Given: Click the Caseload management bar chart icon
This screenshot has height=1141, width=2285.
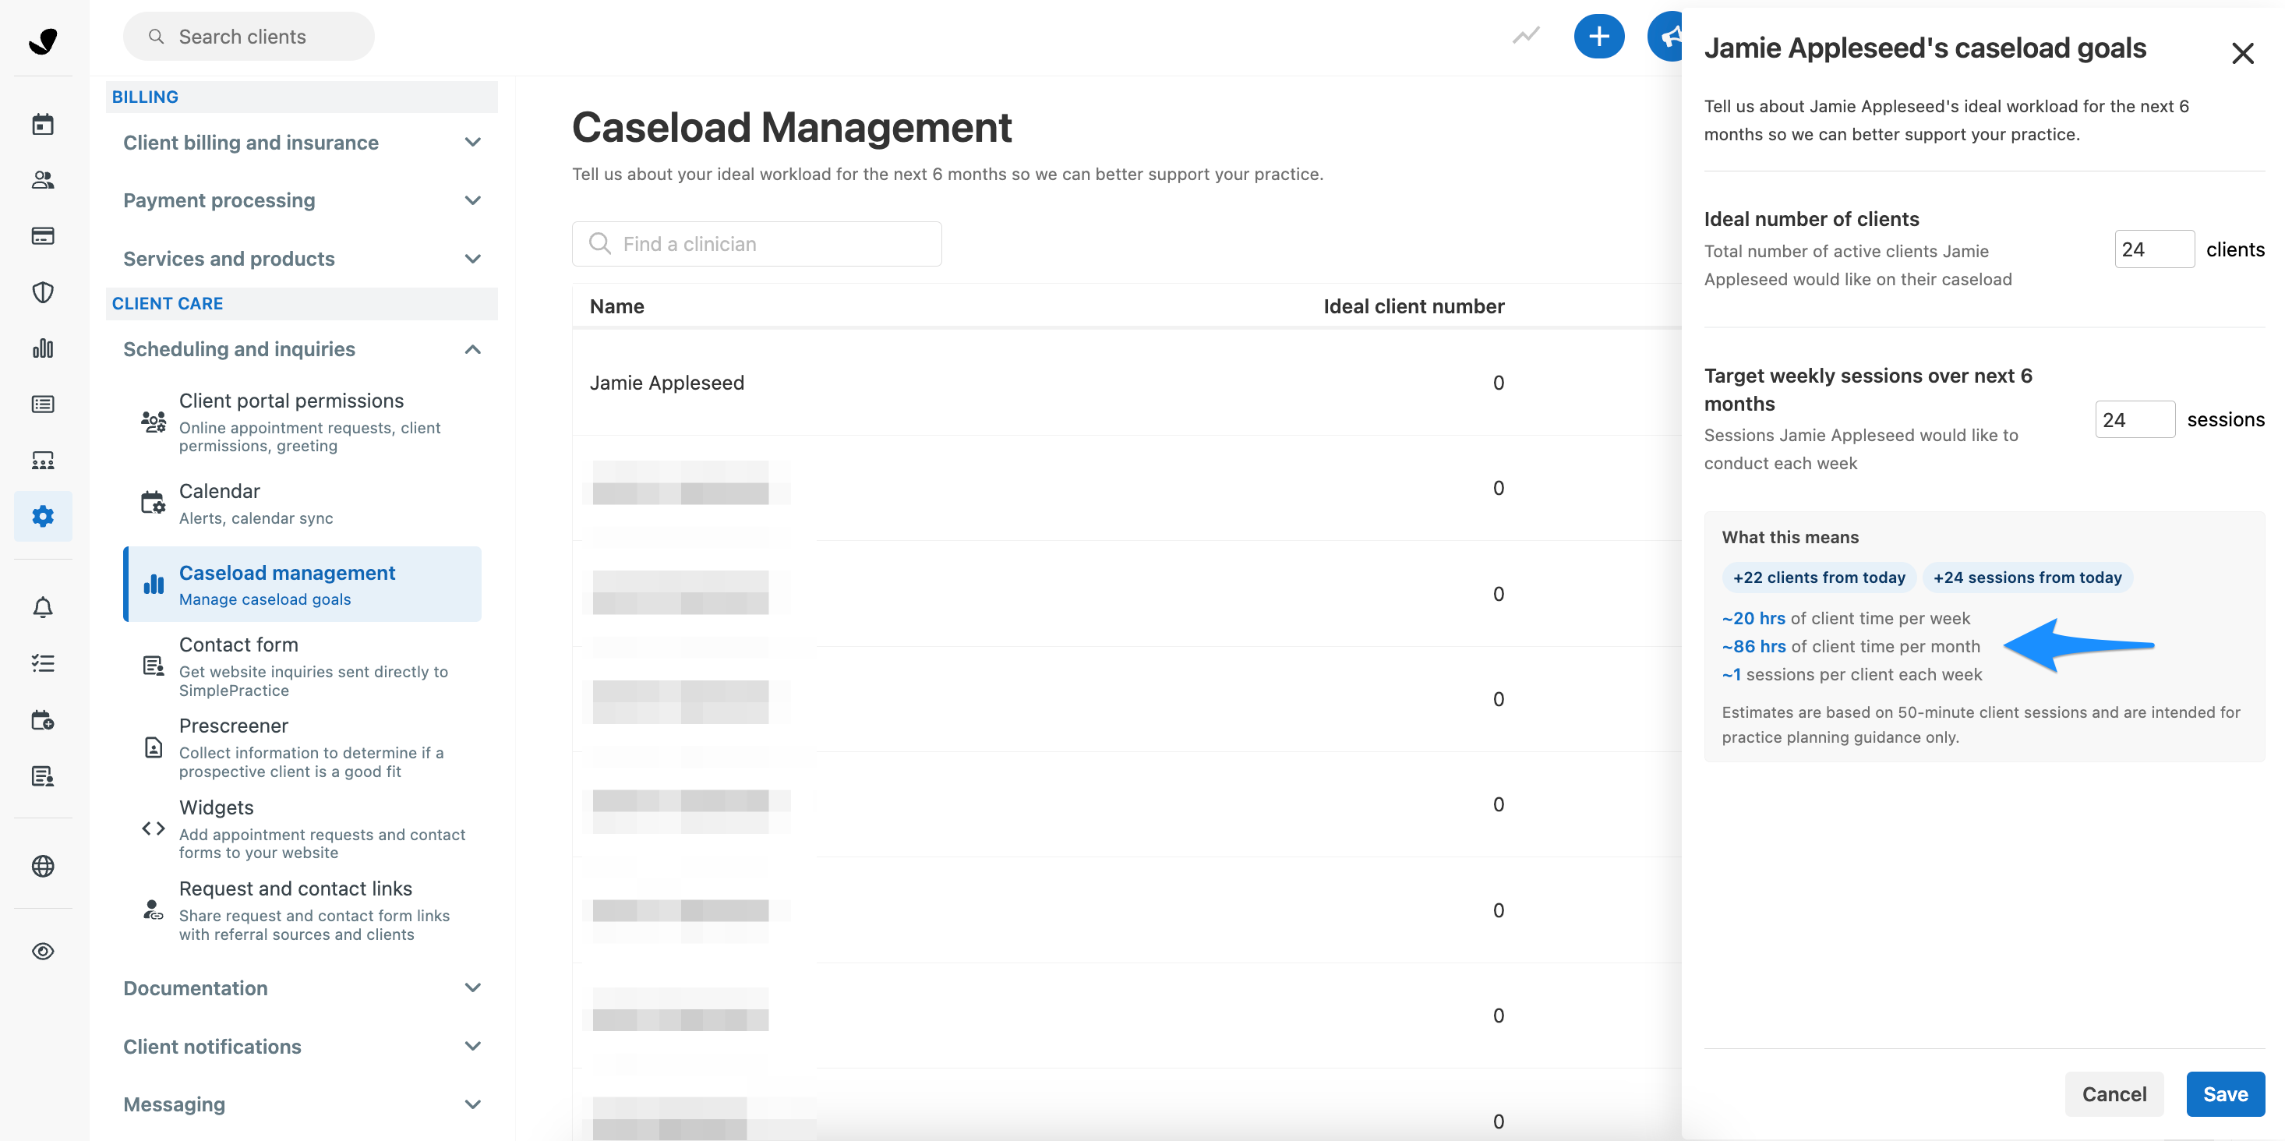Looking at the screenshot, I should tap(154, 584).
